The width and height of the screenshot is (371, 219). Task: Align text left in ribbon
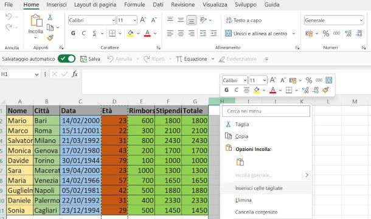[x=170, y=33]
